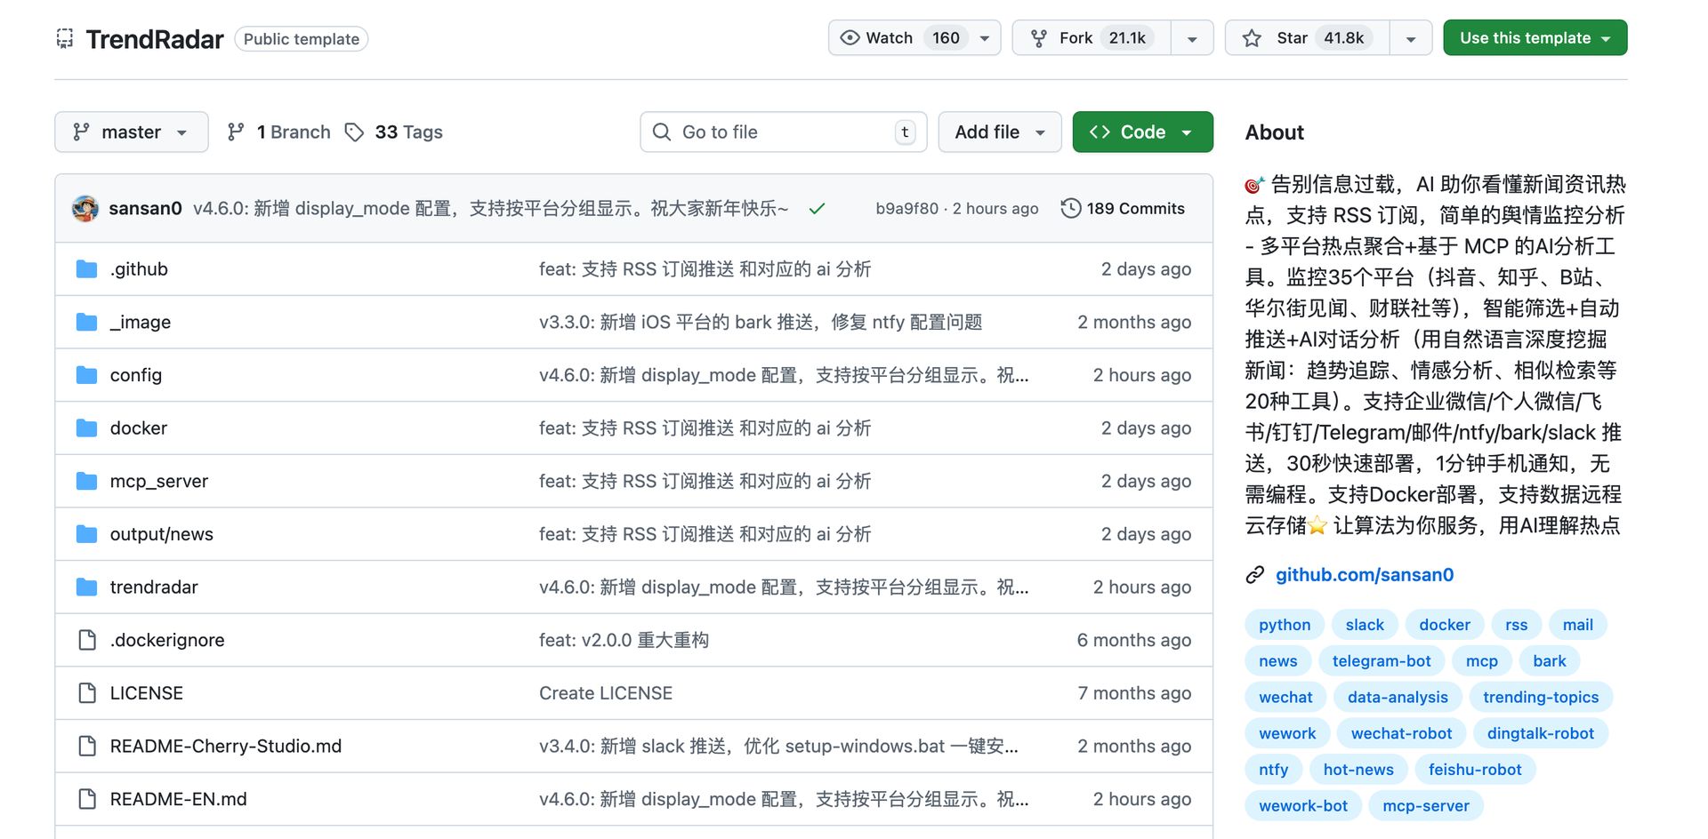
Task: Open the github.com/sansan0 link
Action: pyautogui.click(x=1364, y=575)
